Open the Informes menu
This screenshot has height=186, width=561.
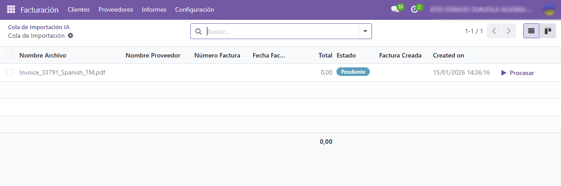point(154,9)
